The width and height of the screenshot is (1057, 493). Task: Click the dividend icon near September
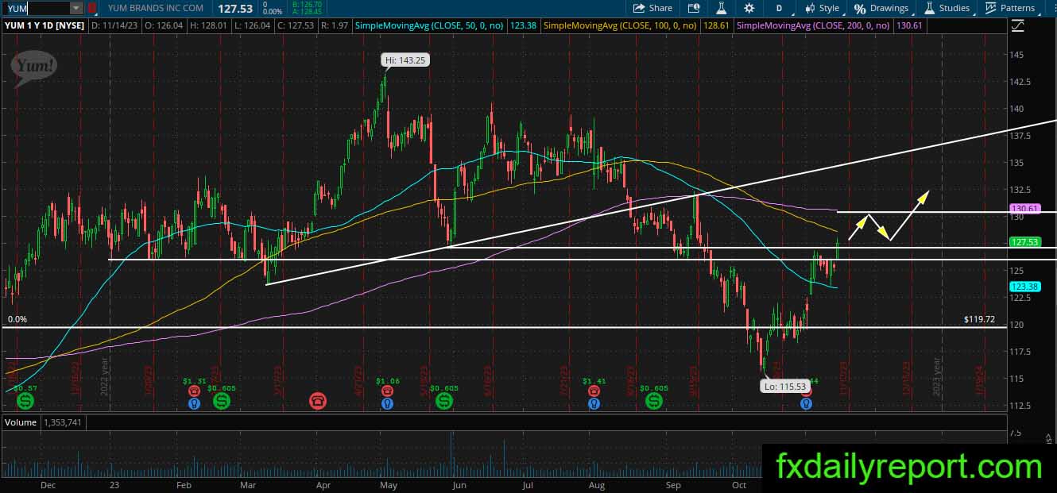pyautogui.click(x=655, y=402)
